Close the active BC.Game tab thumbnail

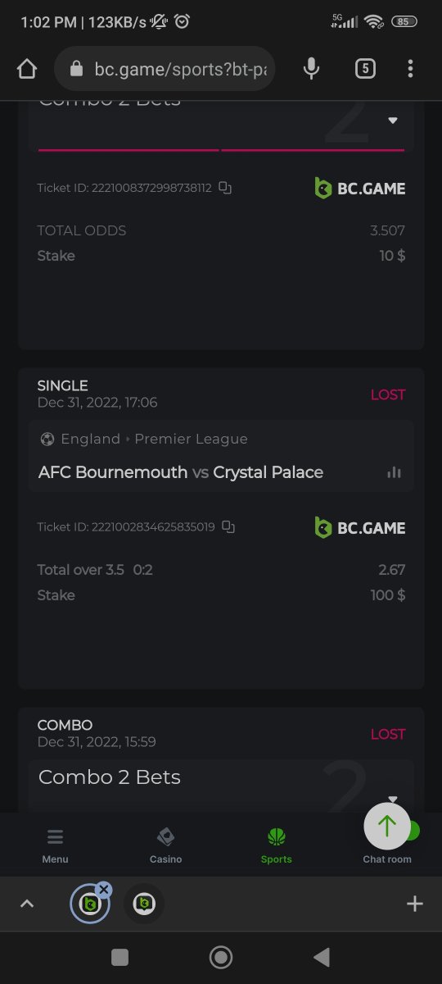(103, 890)
